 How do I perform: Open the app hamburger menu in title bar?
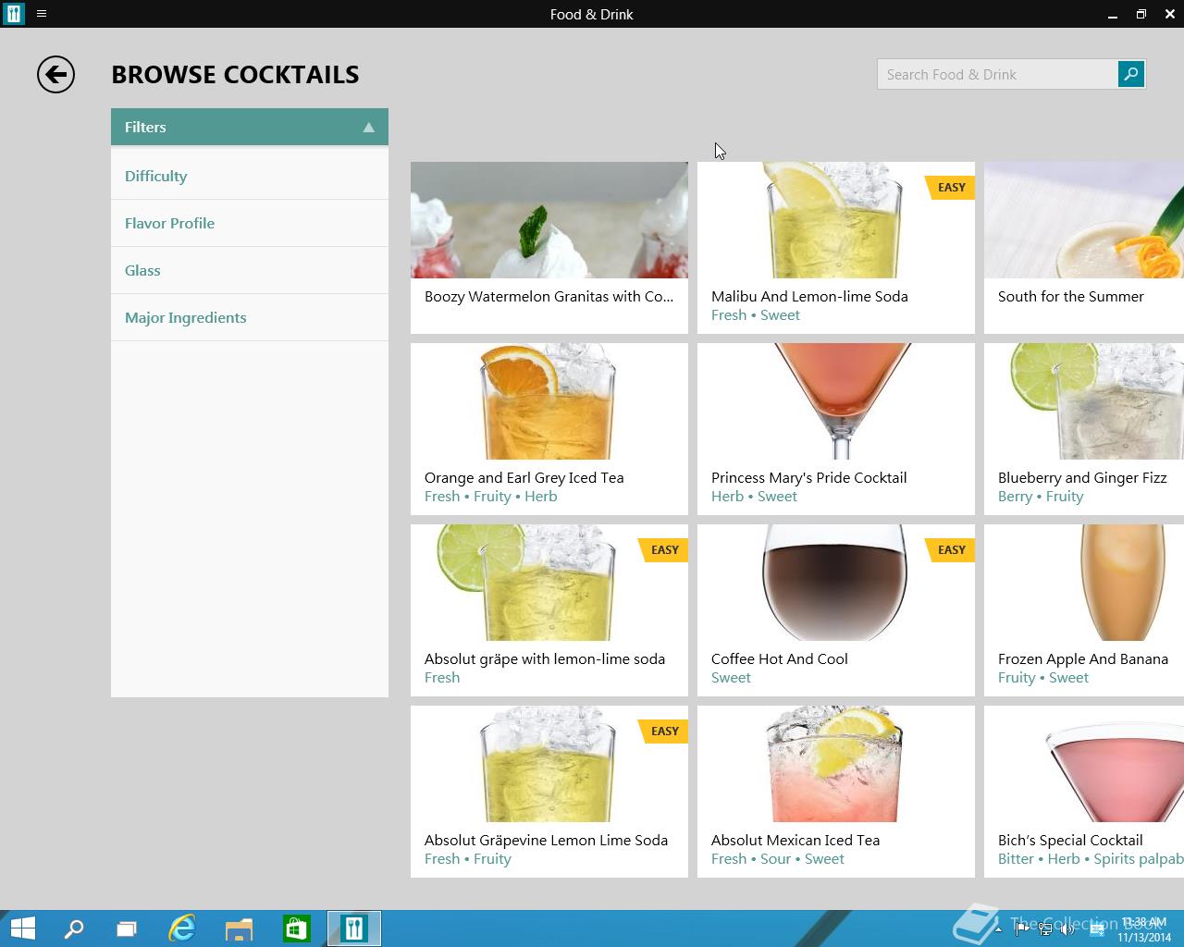pyautogui.click(x=42, y=14)
